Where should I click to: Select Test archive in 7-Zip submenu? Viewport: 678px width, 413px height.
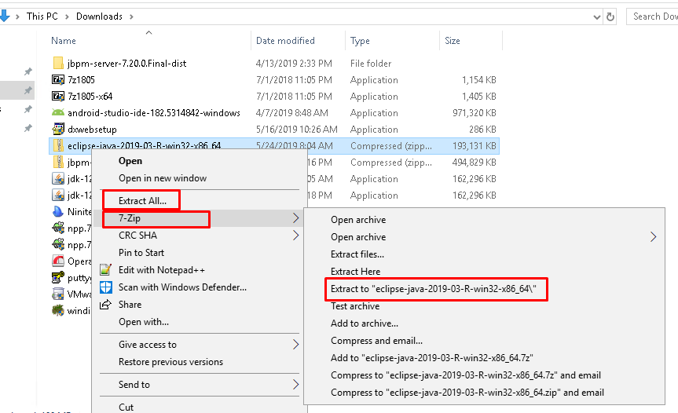[355, 306]
